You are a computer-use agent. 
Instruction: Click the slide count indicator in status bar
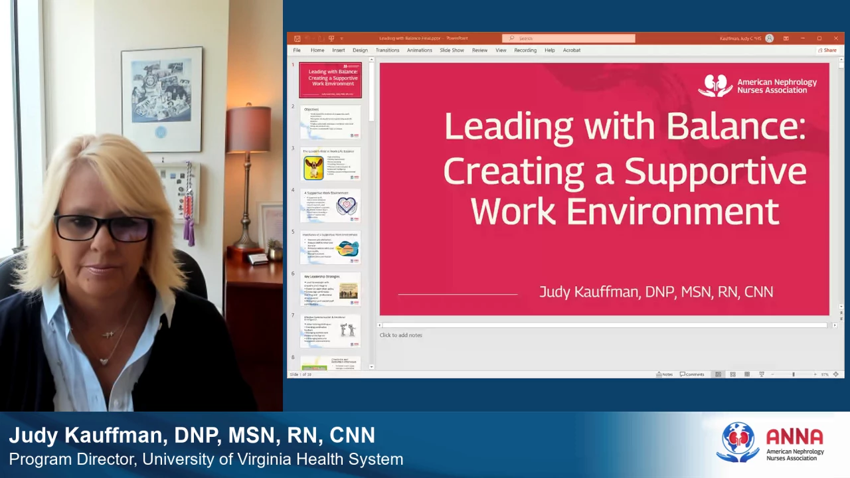(301, 374)
